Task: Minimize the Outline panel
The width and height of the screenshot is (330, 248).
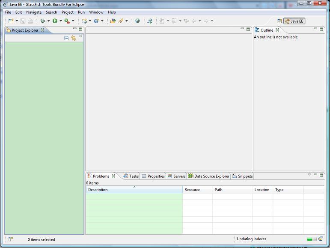Action: (315, 29)
